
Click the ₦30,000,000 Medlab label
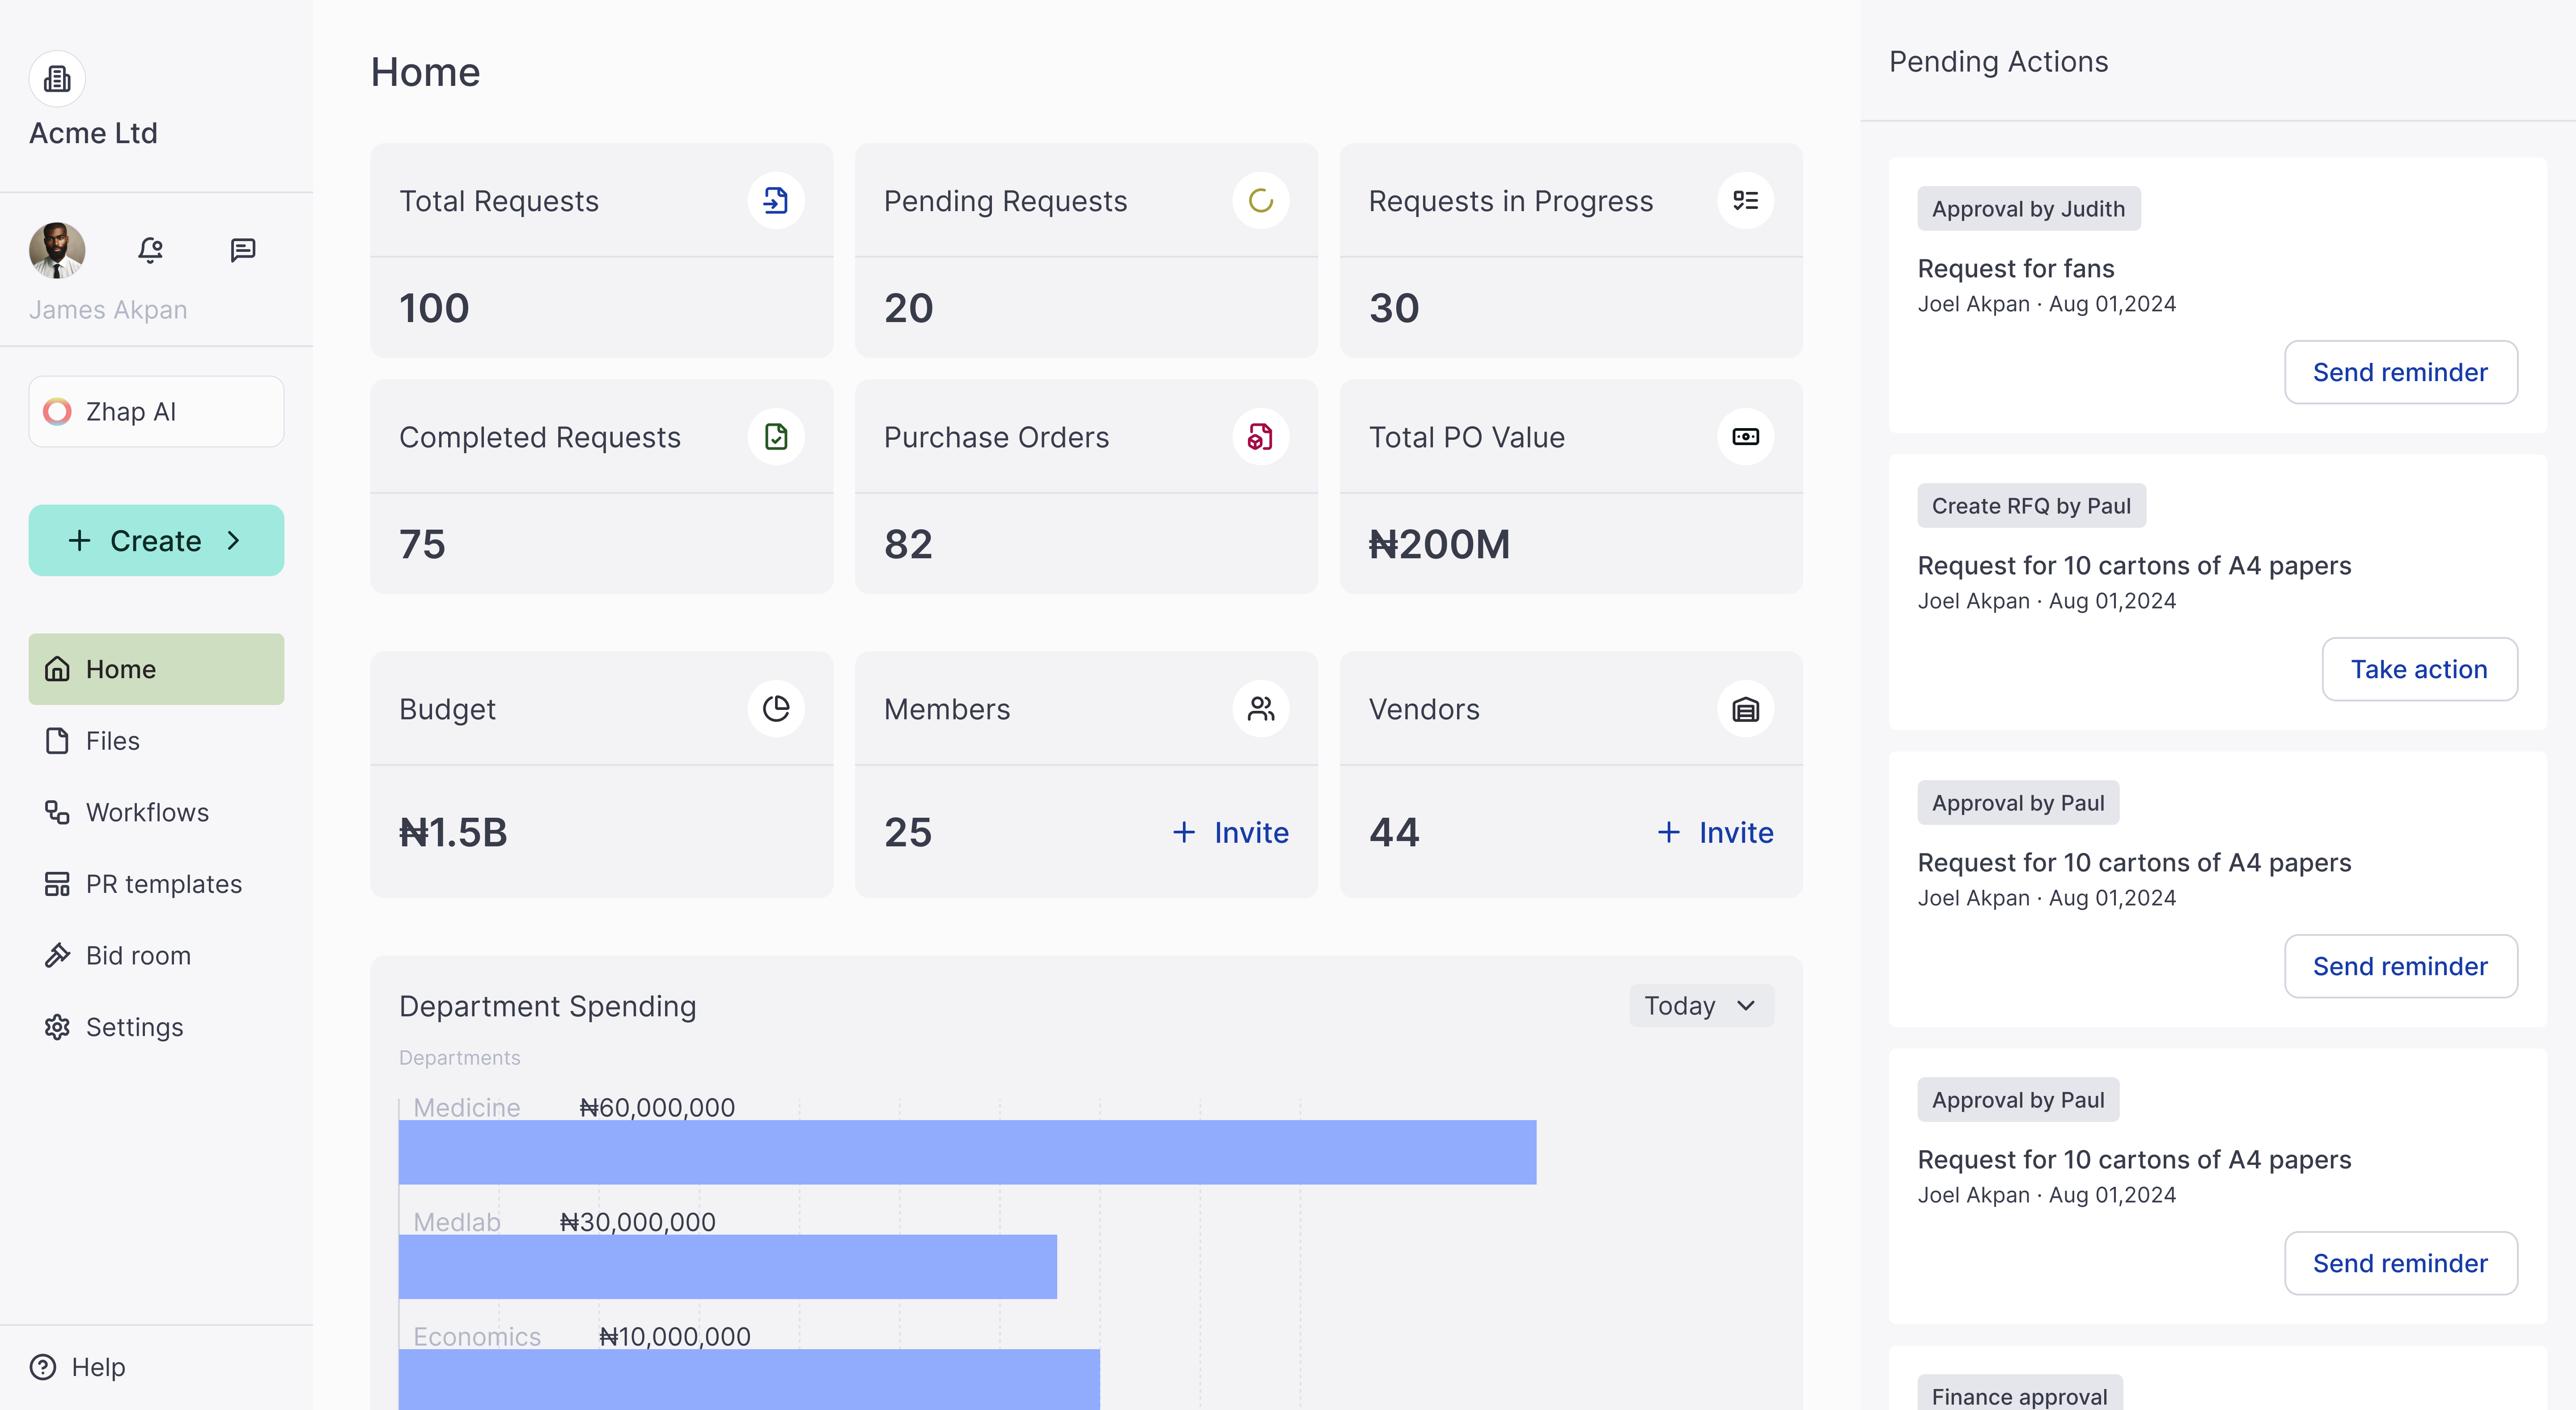click(638, 1222)
